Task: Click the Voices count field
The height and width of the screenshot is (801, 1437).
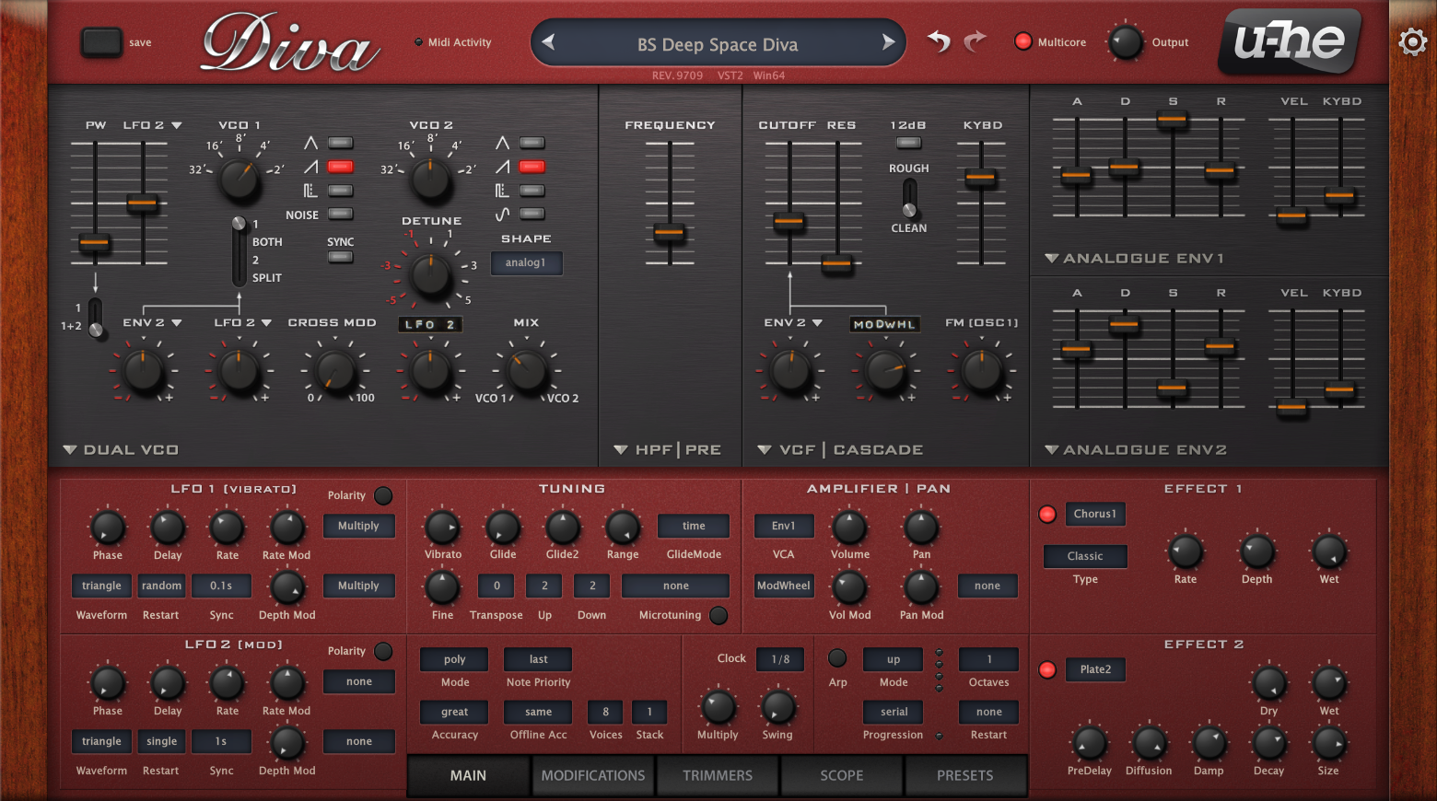Action: pos(605,712)
